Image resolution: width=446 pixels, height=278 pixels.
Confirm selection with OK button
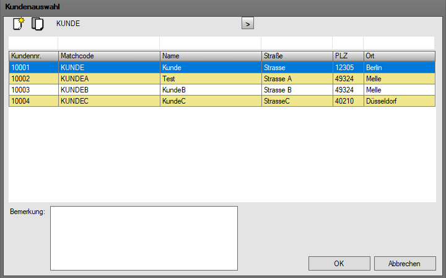[x=339, y=263]
